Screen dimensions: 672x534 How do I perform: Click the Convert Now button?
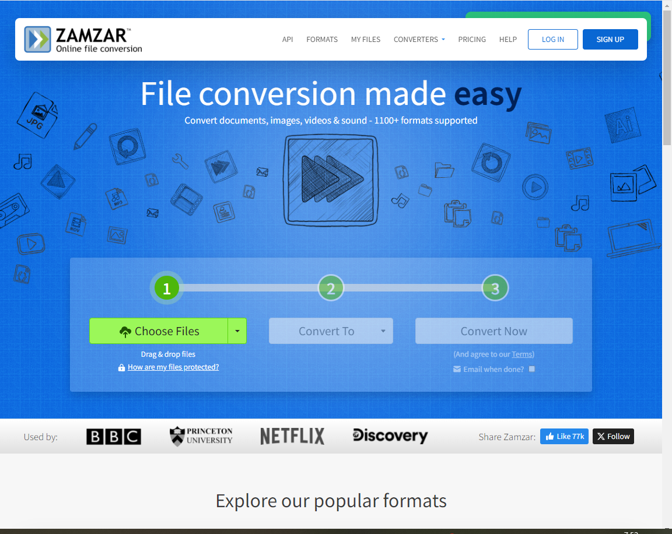coord(494,331)
